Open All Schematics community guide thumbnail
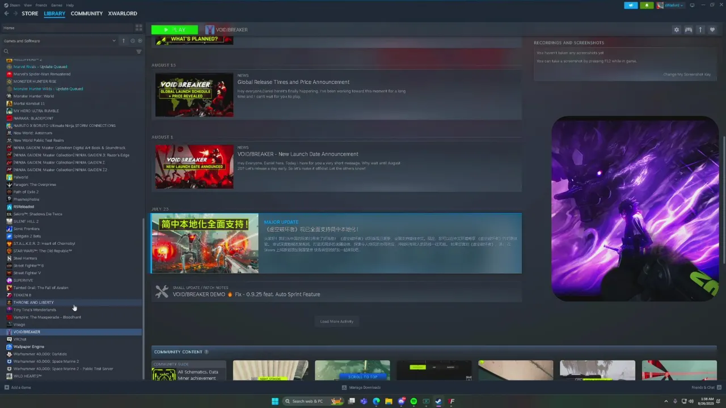 [189, 371]
